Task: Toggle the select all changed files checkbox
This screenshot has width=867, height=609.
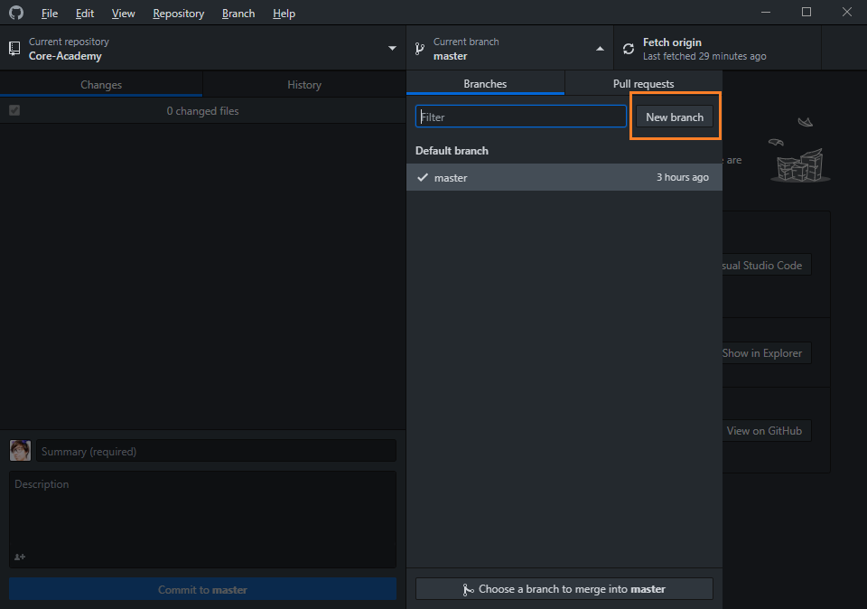Action: (14, 110)
